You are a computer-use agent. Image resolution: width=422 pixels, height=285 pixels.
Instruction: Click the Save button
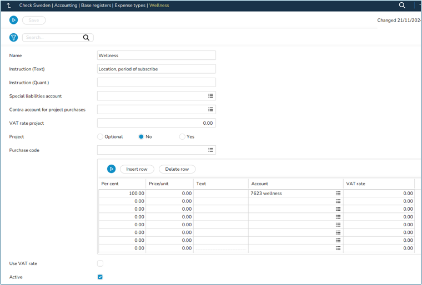pyautogui.click(x=34, y=20)
